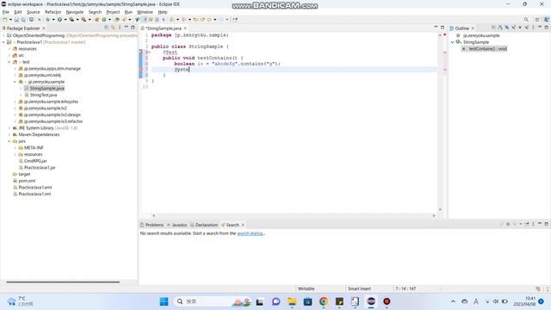Switch to the Problems tab
The width and height of the screenshot is (551, 310).
[x=152, y=225]
